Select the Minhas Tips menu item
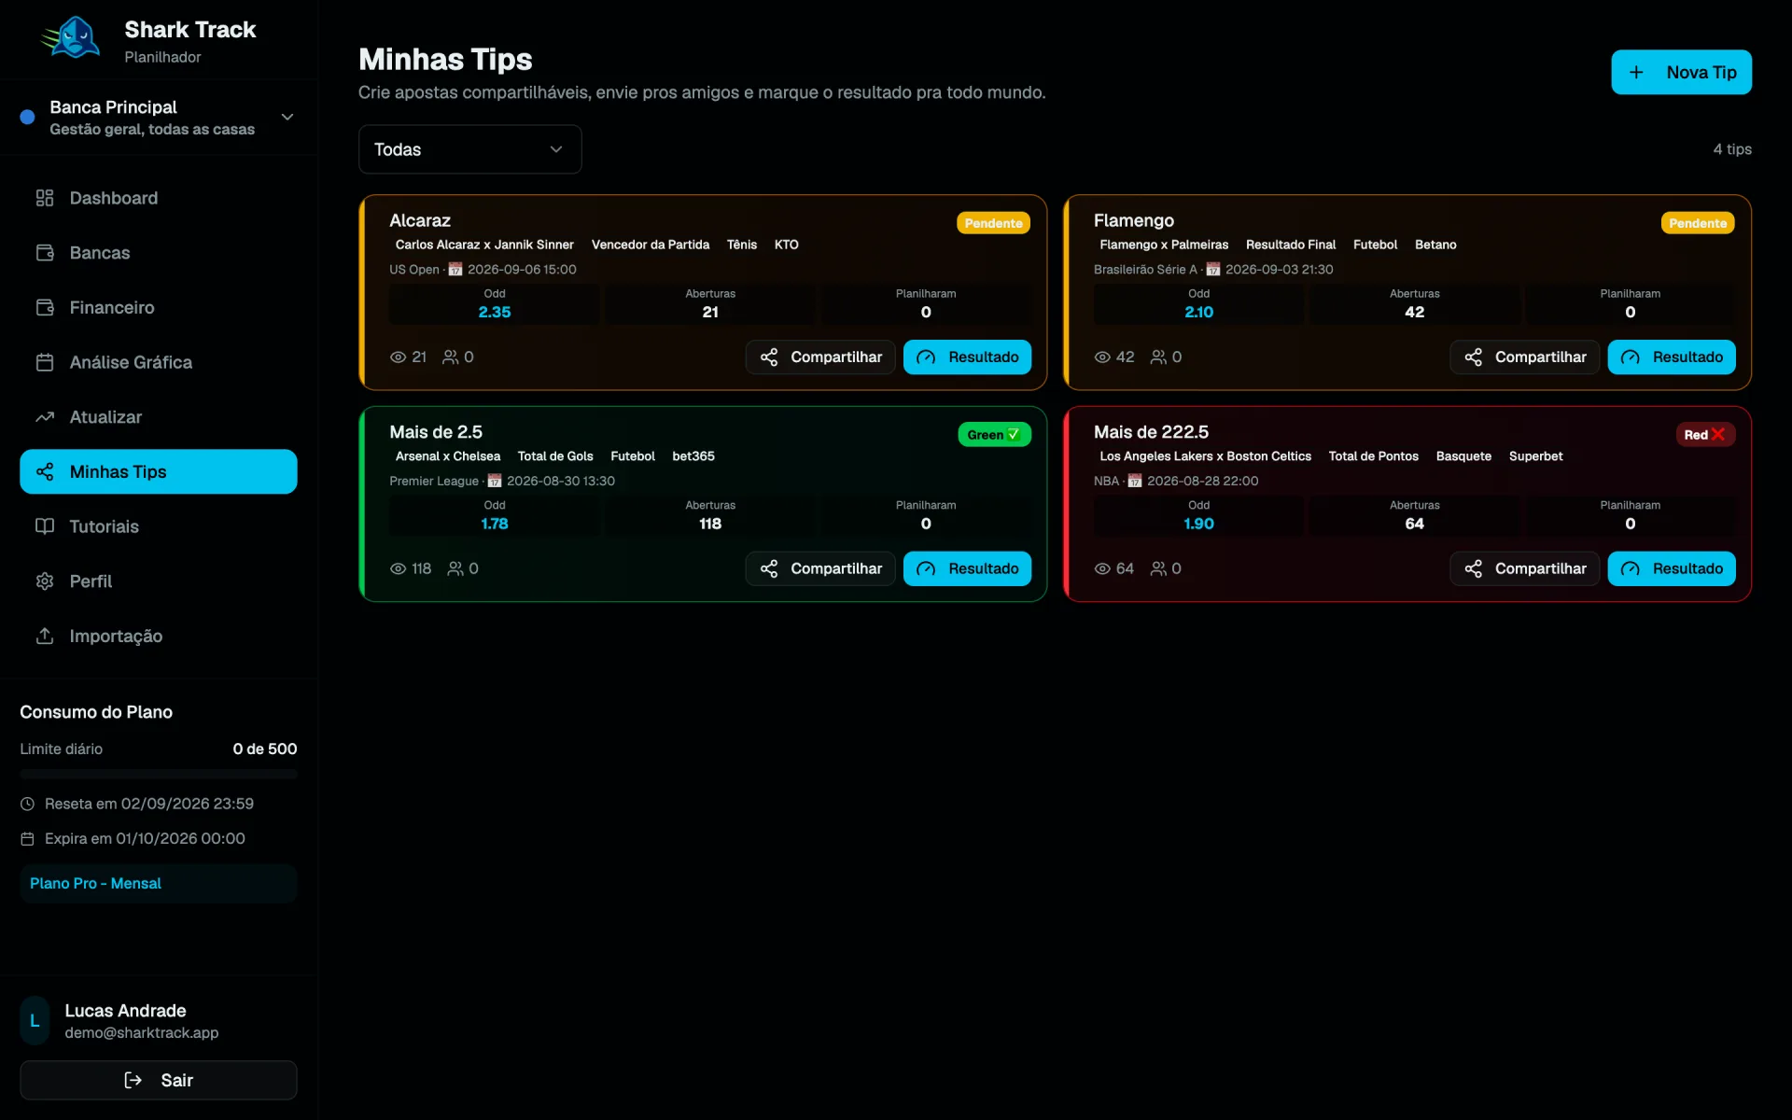Viewport: 1792px width, 1120px height. [158, 471]
